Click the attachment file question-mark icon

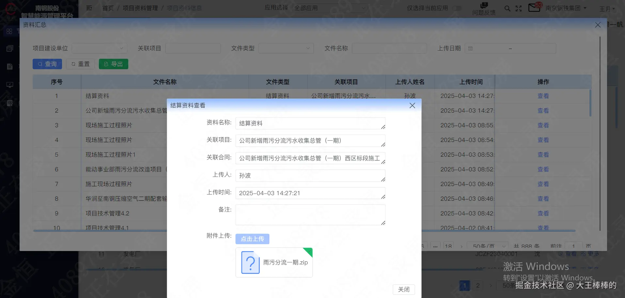tap(250, 262)
